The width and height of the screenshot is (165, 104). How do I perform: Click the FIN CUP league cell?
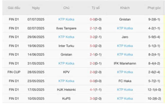(14, 72)
